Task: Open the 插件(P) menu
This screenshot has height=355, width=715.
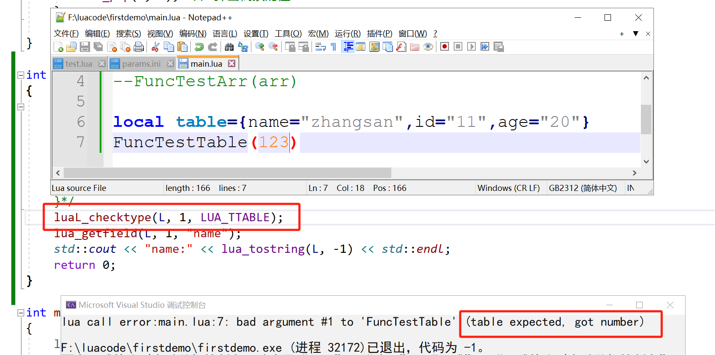Action: pos(380,34)
